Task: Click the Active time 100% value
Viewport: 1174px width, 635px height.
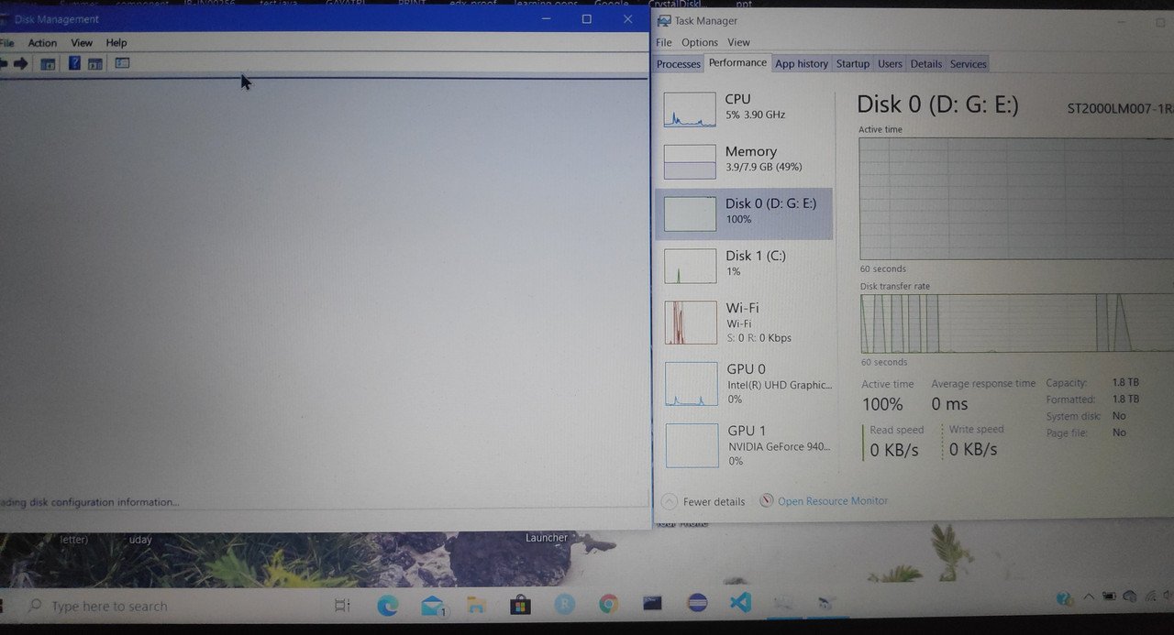Action: click(882, 404)
